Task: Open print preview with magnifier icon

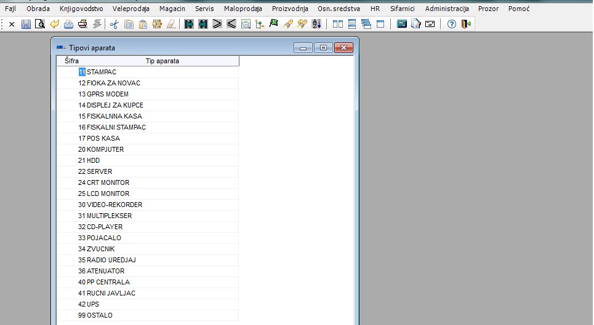Action: tap(39, 25)
